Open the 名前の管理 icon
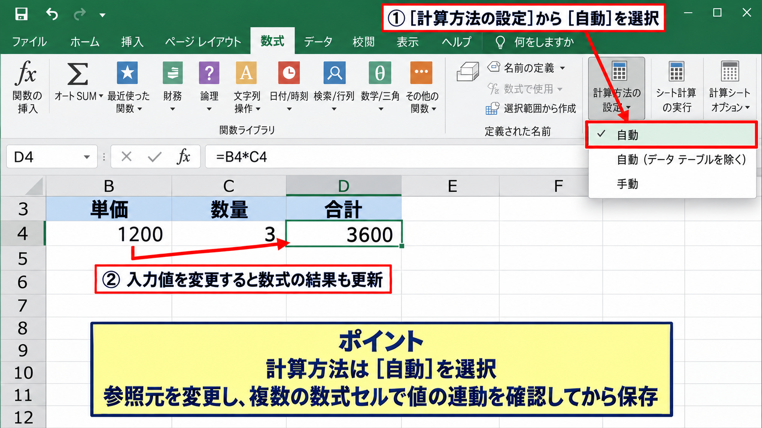This screenshot has height=428, width=762. 468,72
